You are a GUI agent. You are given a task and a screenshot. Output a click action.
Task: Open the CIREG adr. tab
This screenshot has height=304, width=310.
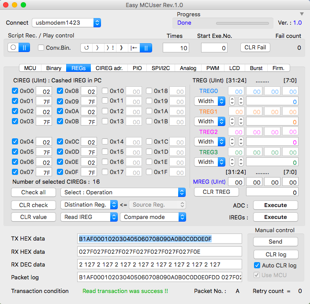pyautogui.click(x=109, y=68)
